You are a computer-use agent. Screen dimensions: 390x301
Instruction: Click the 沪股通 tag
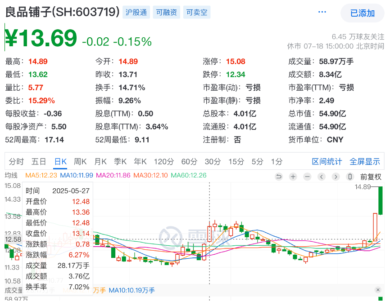(x=136, y=13)
